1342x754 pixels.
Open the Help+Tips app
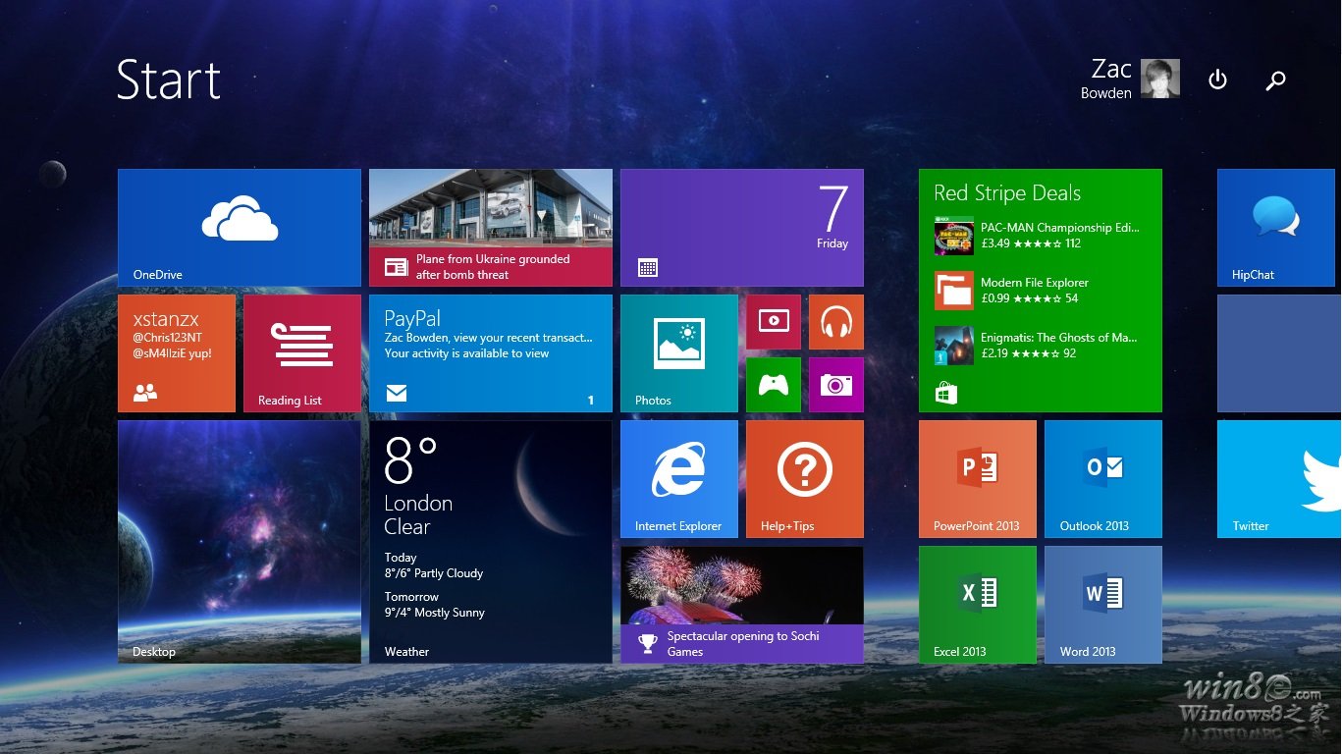pyautogui.click(x=804, y=478)
